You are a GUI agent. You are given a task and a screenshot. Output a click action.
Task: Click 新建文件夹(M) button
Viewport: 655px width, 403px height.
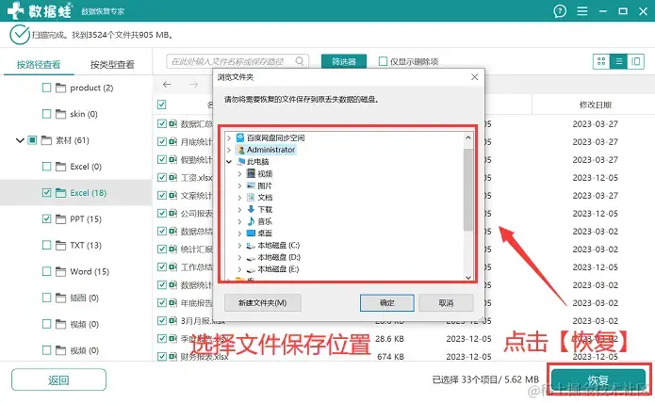coord(262,303)
